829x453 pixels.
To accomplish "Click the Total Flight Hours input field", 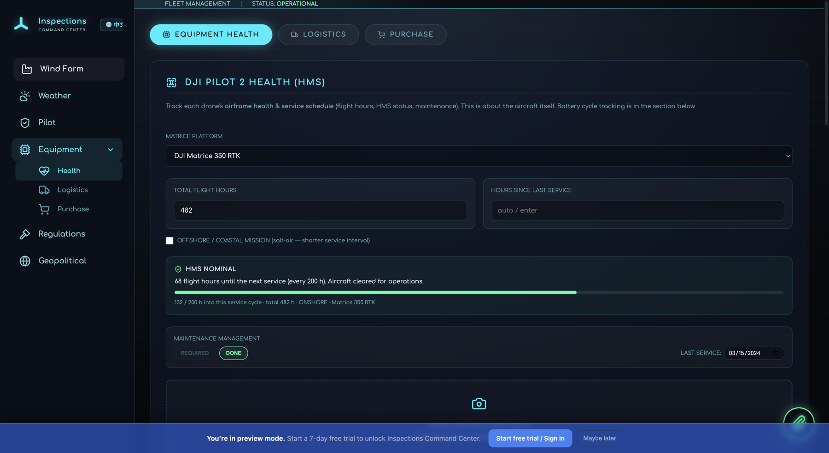I will pyautogui.click(x=320, y=210).
